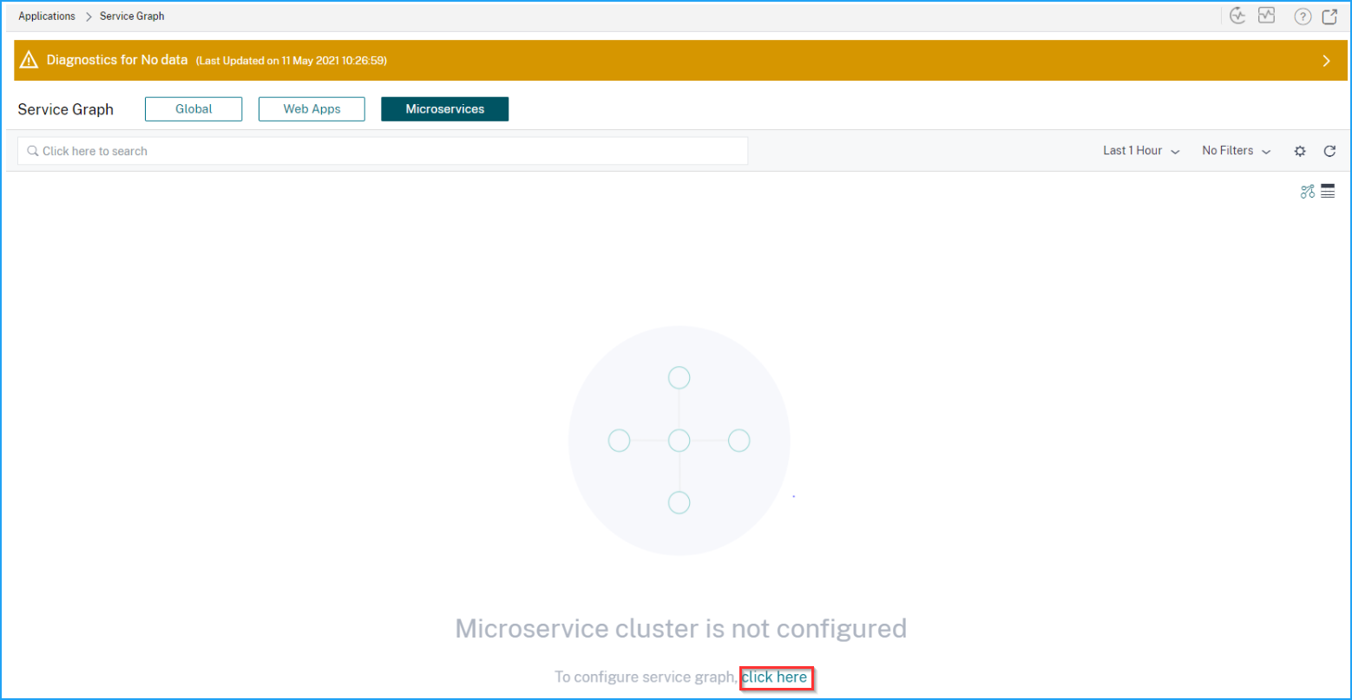
Task: Open the help question mark icon
Action: (x=1303, y=16)
